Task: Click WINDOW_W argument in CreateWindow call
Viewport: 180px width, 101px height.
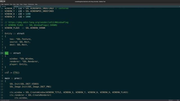Action: (x=93, y=92)
